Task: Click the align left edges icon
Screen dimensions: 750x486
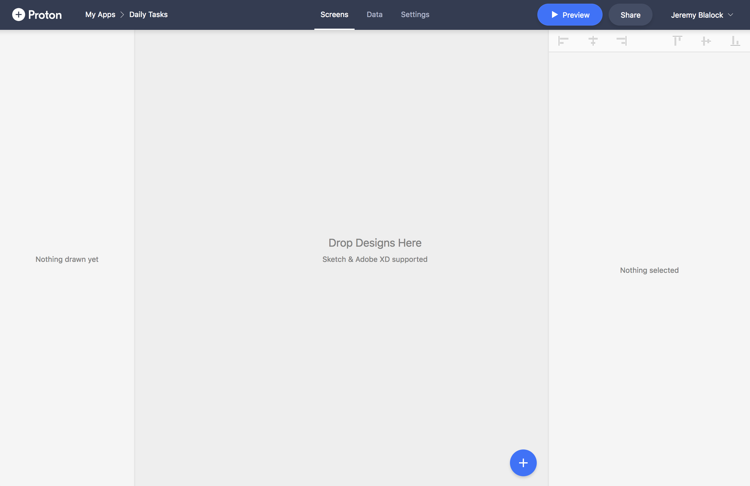Action: [x=563, y=41]
